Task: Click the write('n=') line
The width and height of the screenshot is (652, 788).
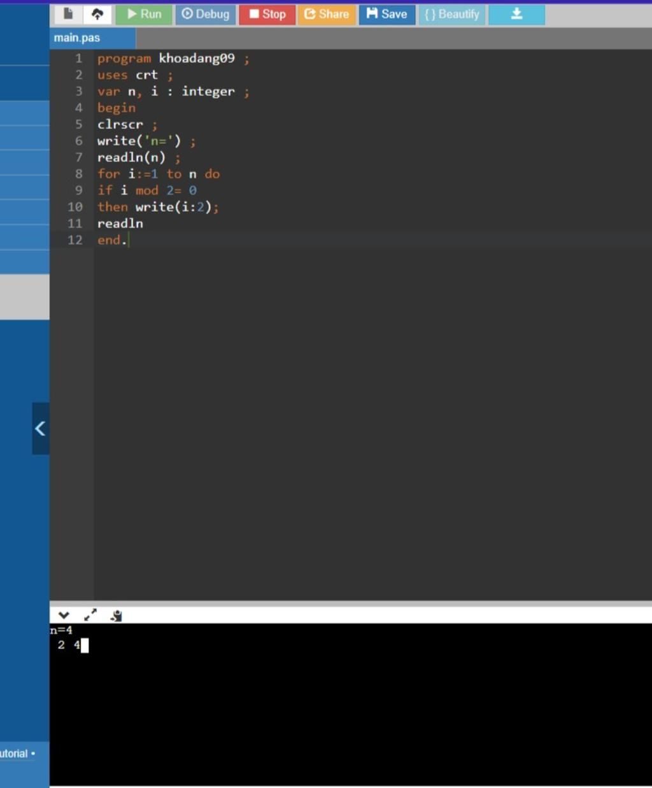Action: (x=146, y=141)
